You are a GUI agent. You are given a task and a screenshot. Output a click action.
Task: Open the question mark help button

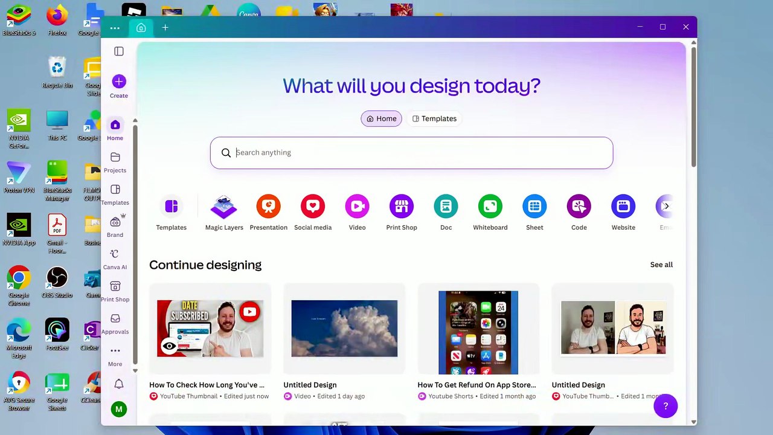point(666,406)
